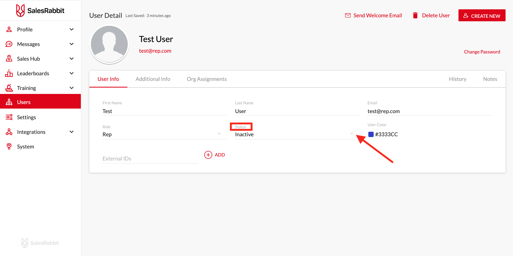Click the plus circle icon for External IDs

(x=208, y=155)
